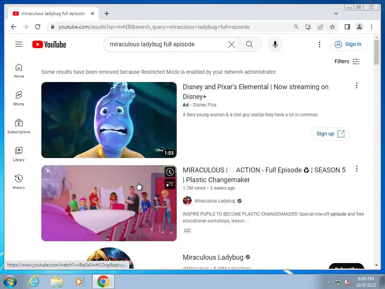
Task: Open Miraculous Ladybug channel name under video
Action: [215, 201]
